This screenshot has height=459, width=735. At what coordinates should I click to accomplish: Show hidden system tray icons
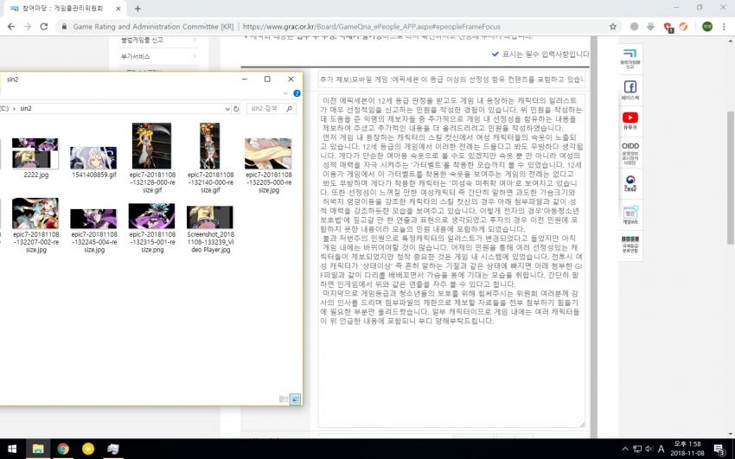tap(625, 449)
